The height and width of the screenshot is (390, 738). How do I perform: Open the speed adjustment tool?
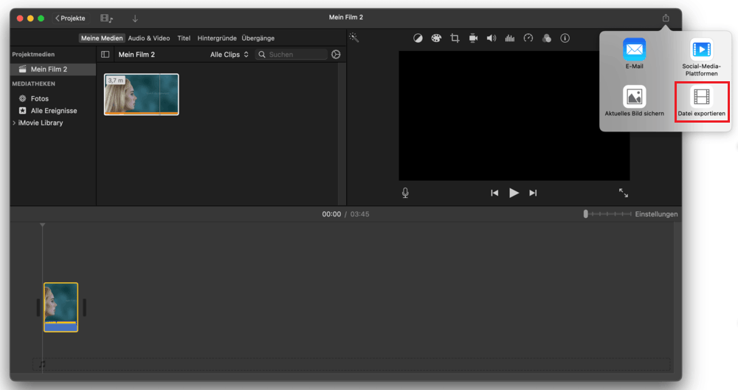(528, 38)
